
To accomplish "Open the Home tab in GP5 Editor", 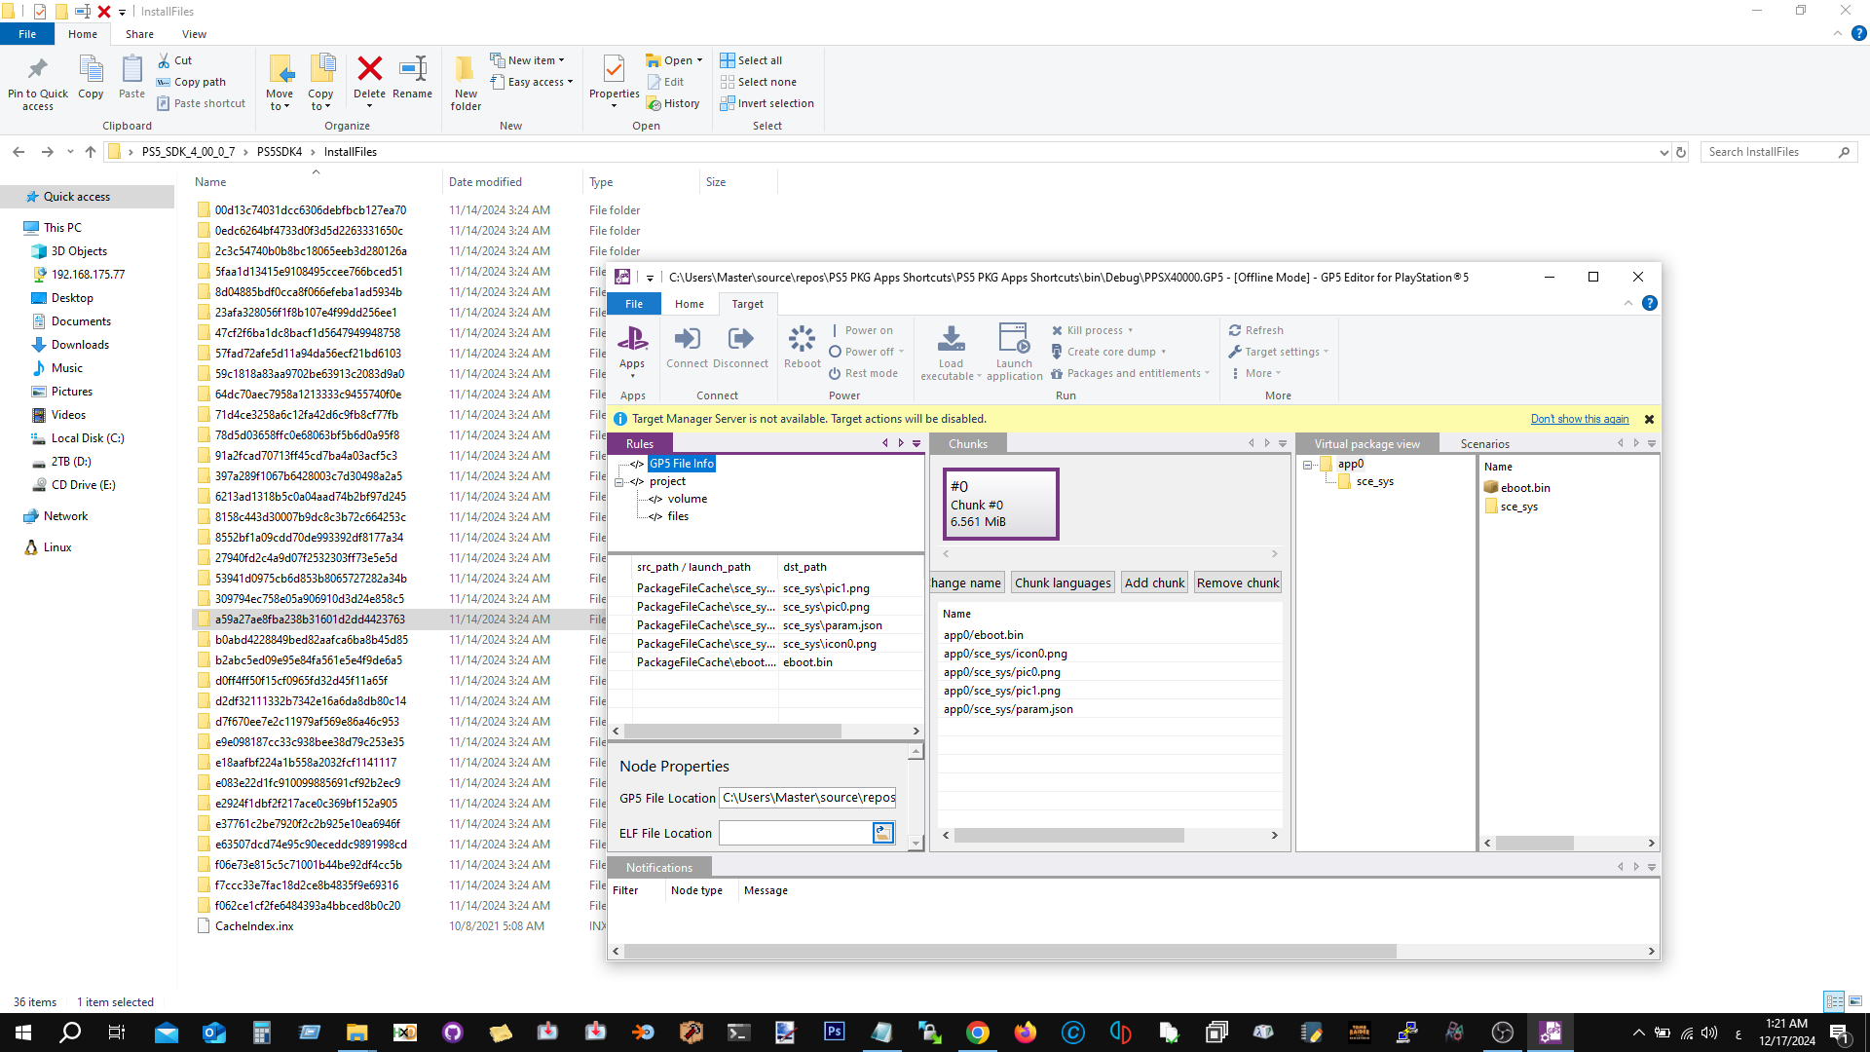I will (690, 304).
